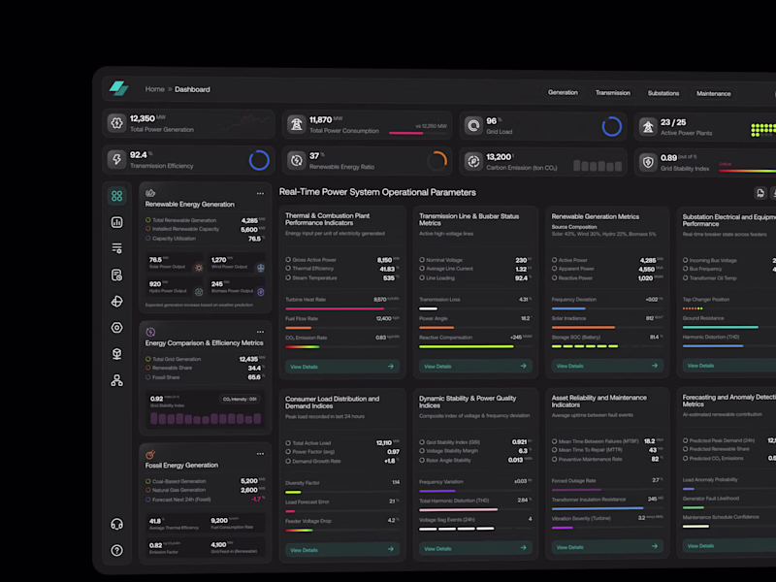
Task: Click the Grid Load blue progress ring
Action: point(612,127)
